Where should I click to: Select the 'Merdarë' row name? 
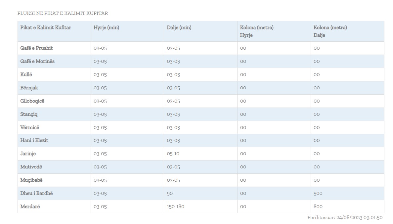[30, 207]
